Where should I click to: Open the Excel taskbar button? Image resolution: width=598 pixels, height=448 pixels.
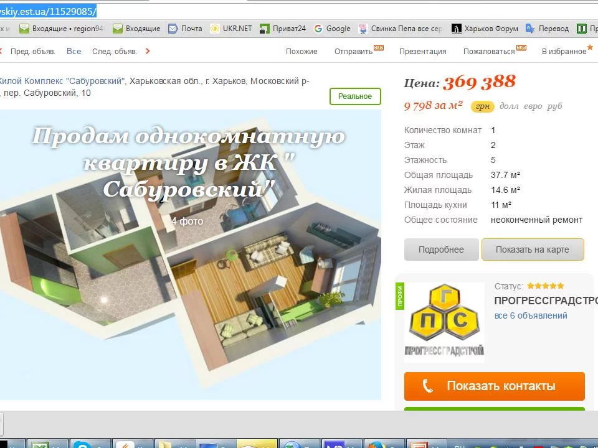(47, 444)
